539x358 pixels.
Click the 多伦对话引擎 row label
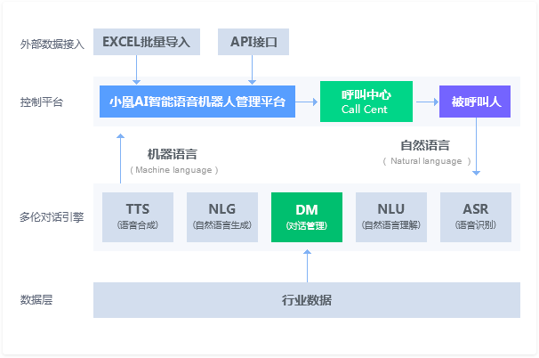click(52, 217)
